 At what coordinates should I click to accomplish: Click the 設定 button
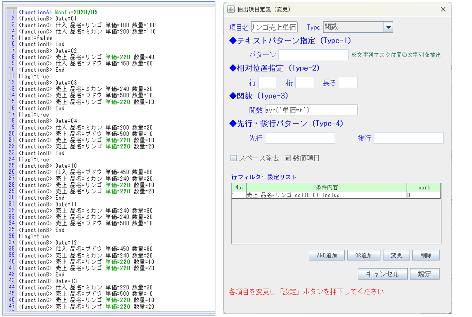tap(425, 274)
